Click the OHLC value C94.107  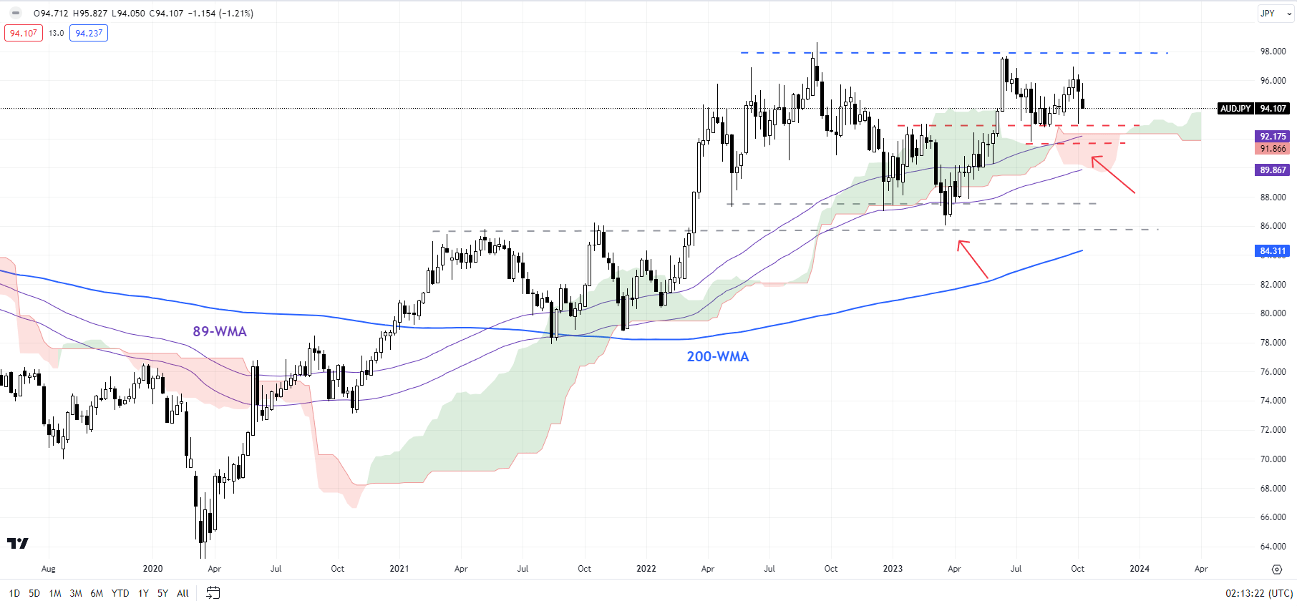(166, 14)
